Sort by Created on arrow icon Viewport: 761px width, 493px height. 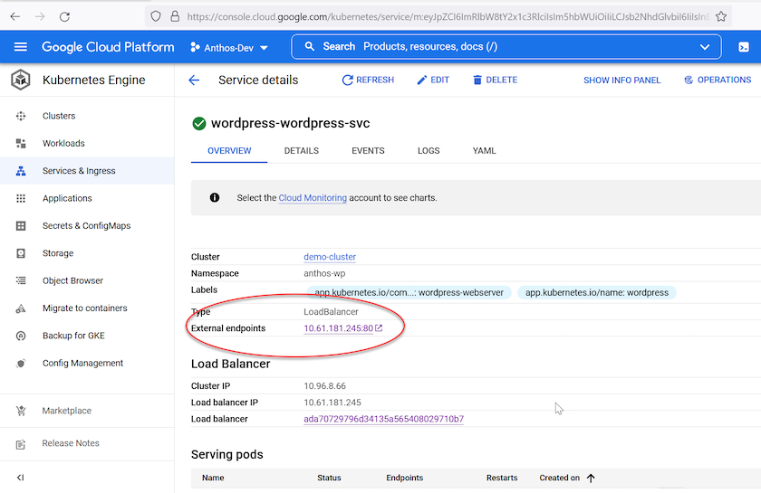click(x=592, y=478)
